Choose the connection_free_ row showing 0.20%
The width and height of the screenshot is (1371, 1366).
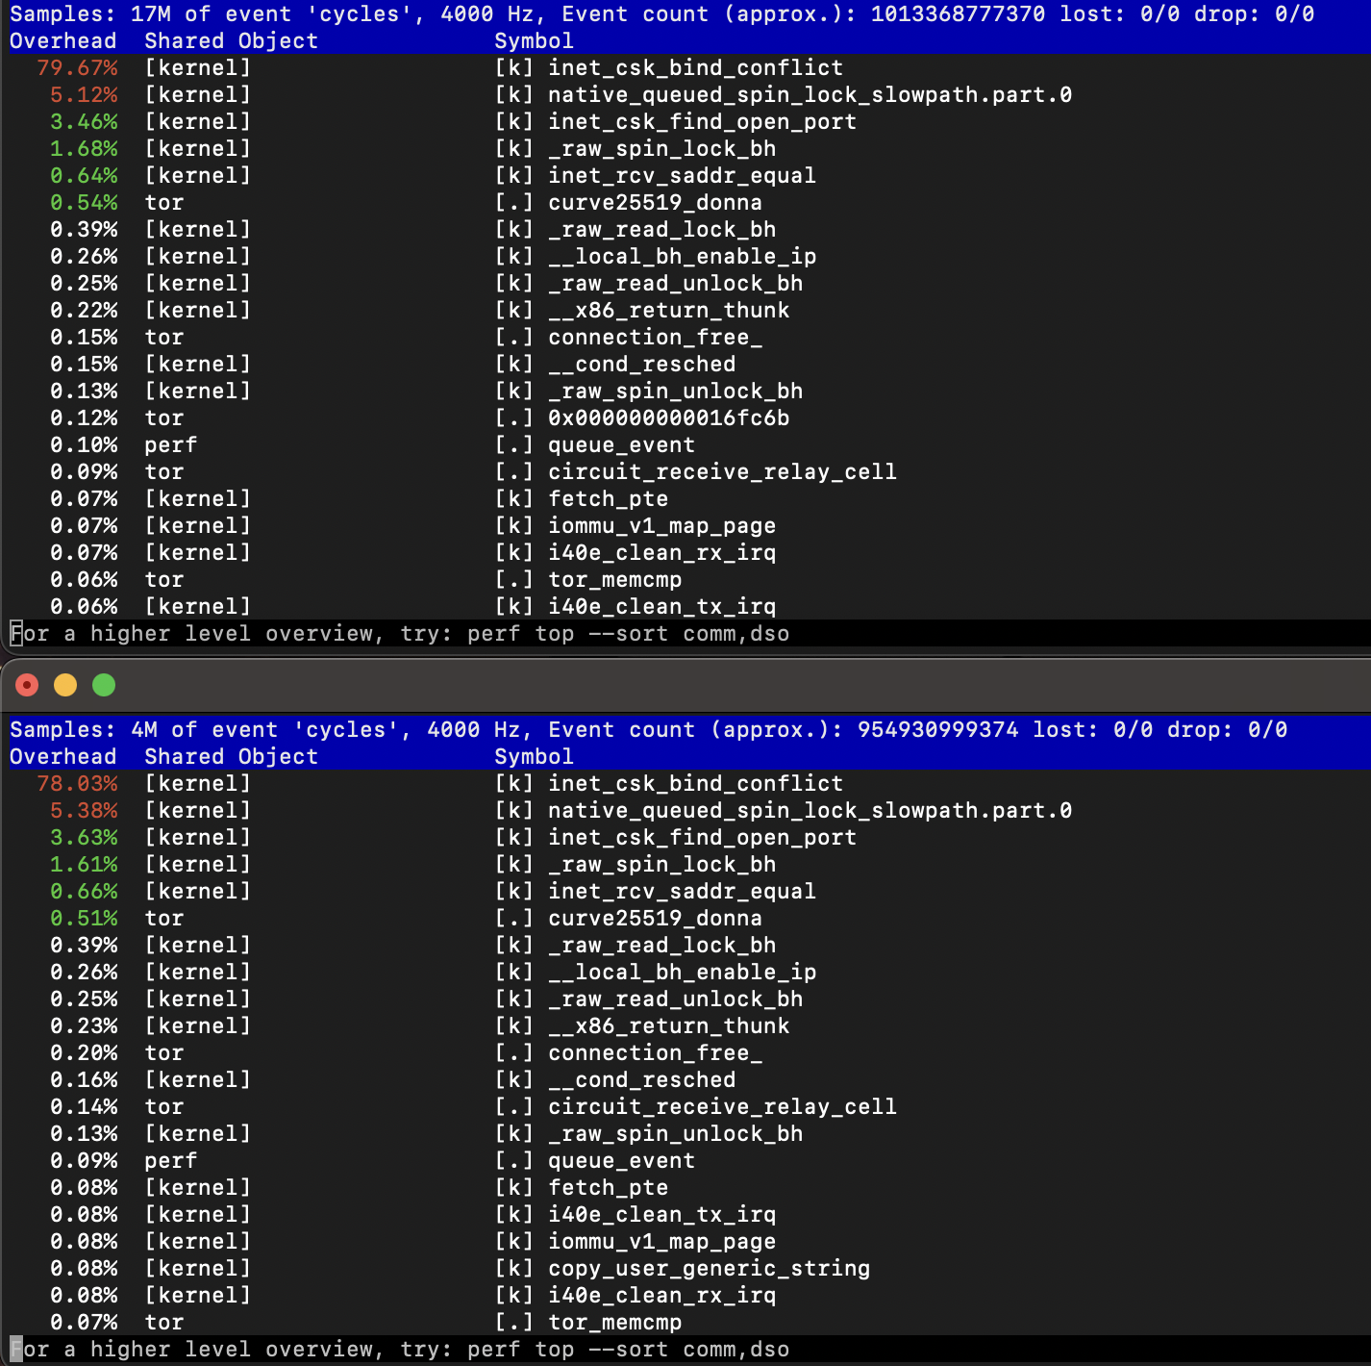pos(654,1053)
